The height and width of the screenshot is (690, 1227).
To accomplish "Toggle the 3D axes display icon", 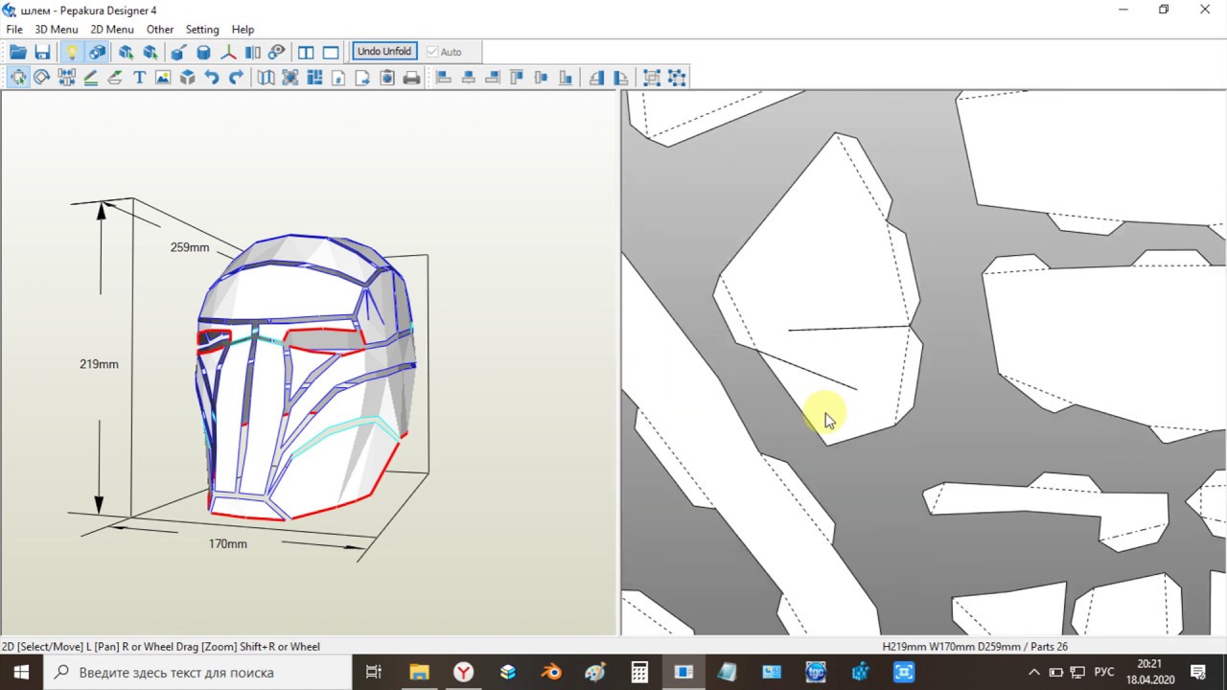I will tap(228, 52).
